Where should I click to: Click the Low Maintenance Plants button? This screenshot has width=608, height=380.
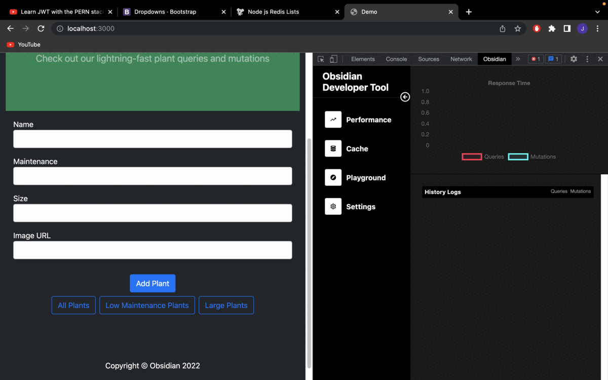147,305
